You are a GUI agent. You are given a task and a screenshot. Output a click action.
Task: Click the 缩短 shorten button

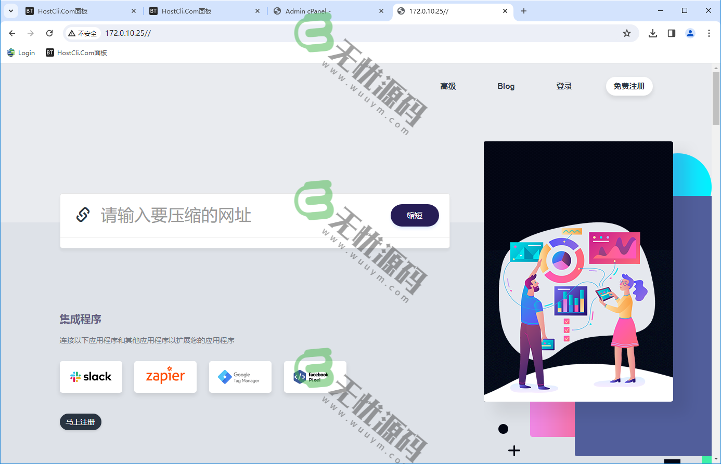pyautogui.click(x=415, y=215)
